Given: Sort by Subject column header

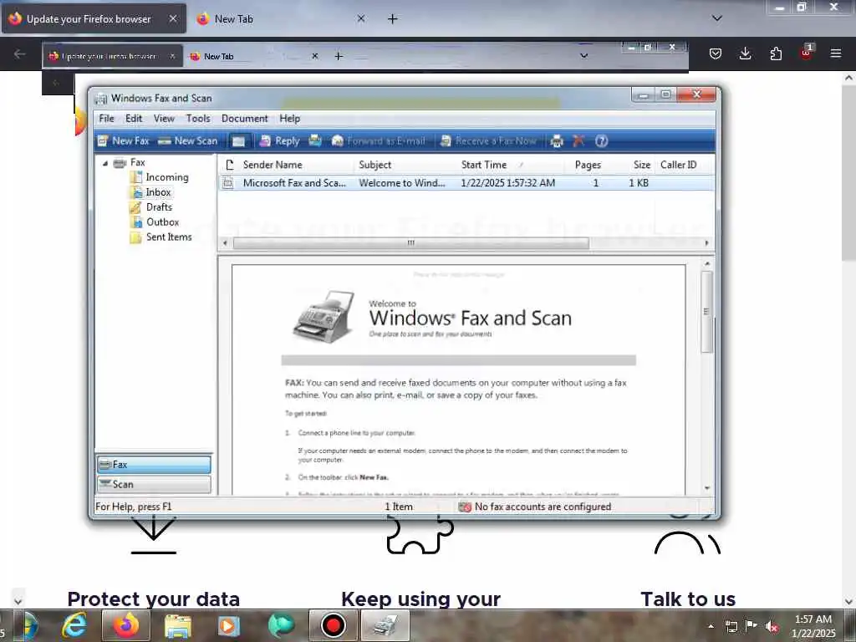Looking at the screenshot, I should coord(405,165).
